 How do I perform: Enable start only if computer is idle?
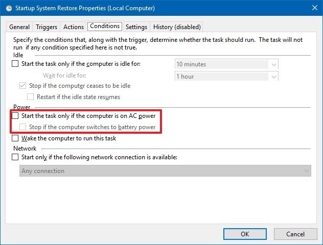pos(15,64)
